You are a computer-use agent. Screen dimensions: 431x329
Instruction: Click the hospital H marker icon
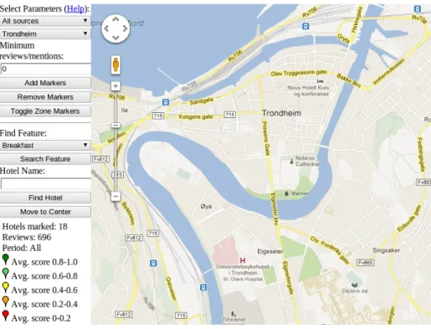(x=243, y=260)
